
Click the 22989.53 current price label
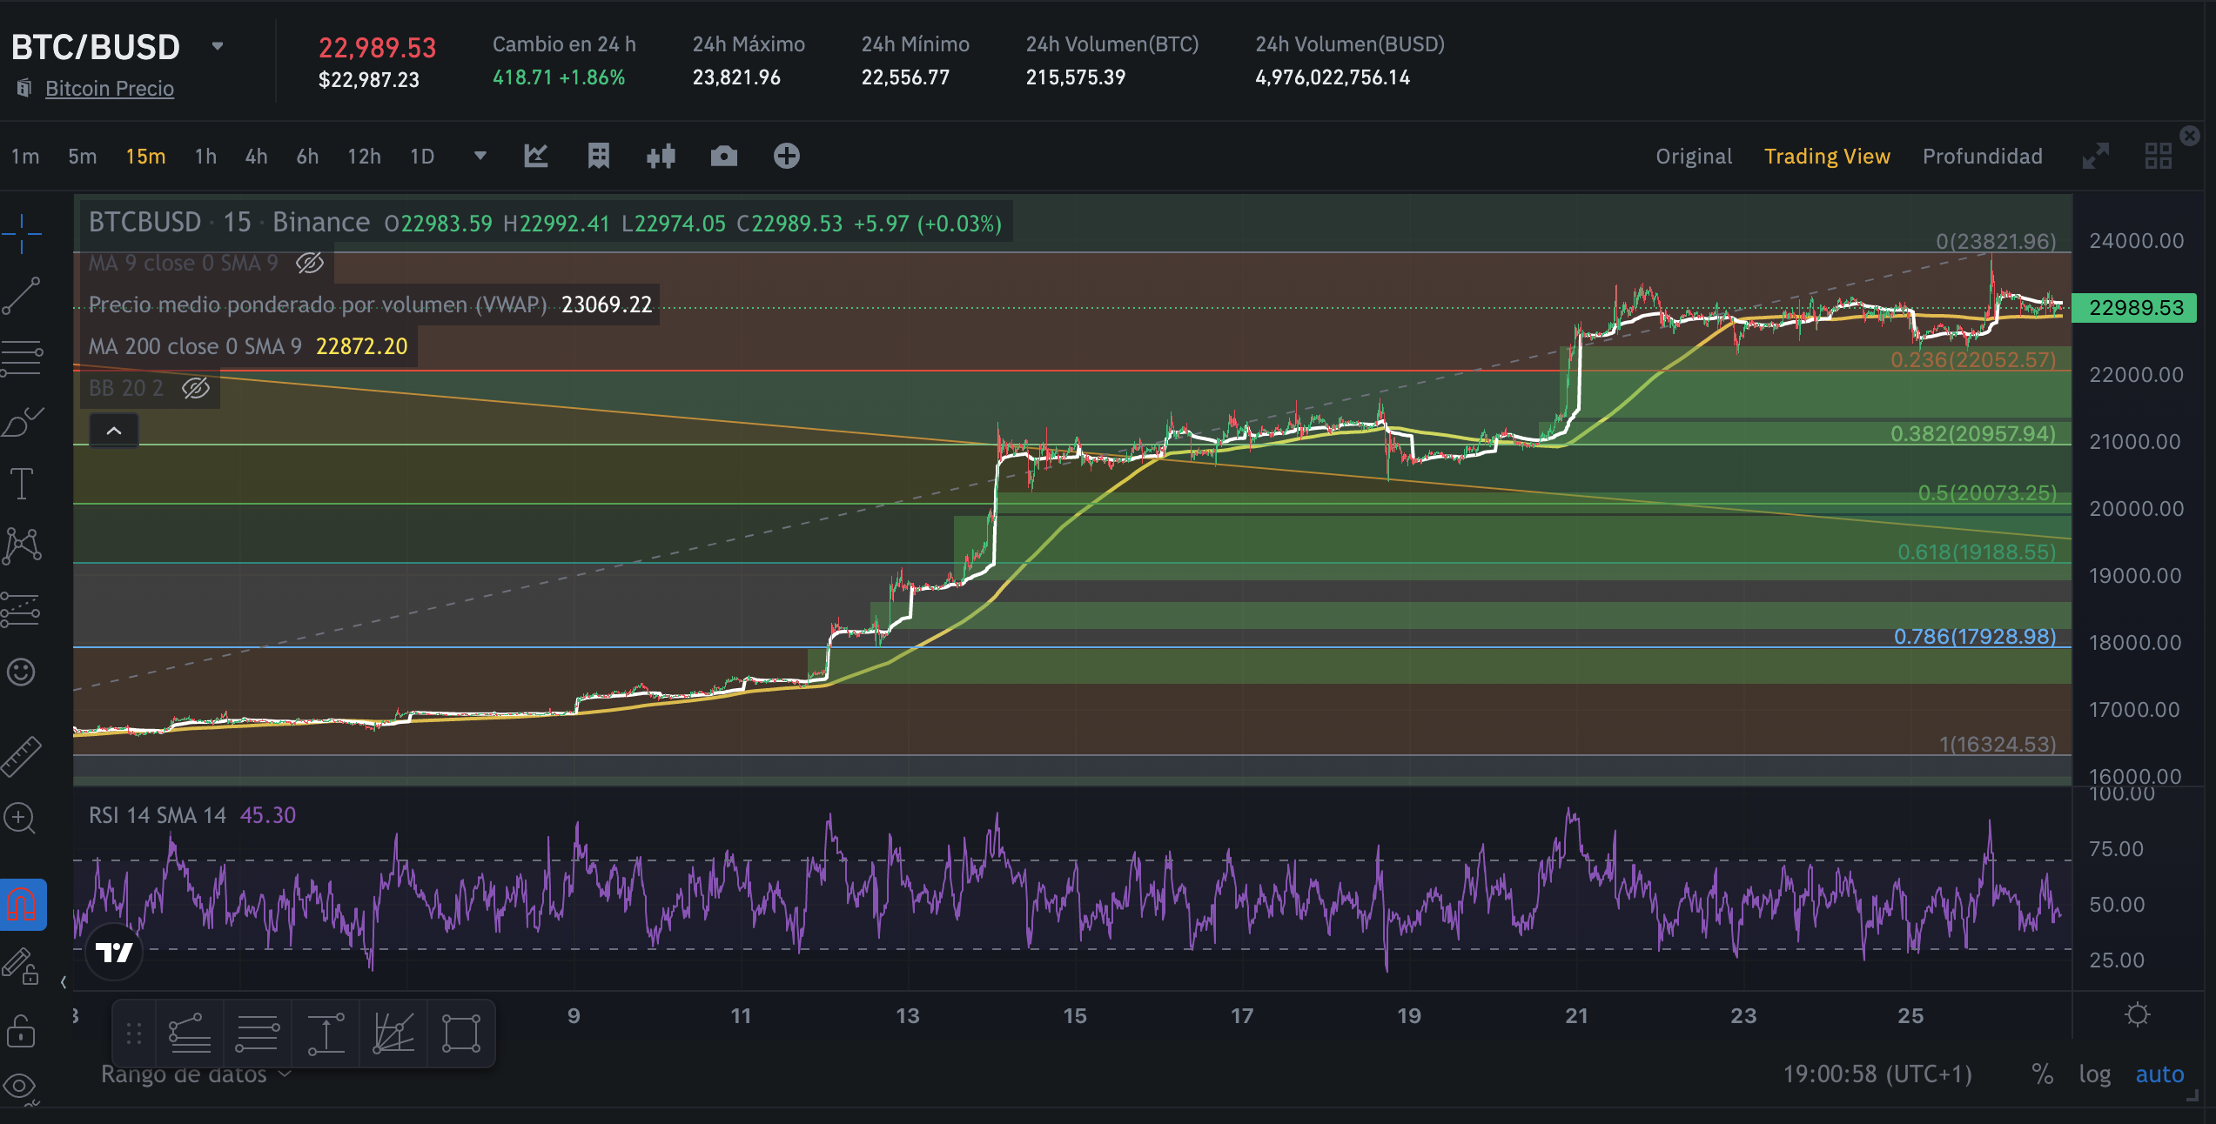coord(2134,308)
